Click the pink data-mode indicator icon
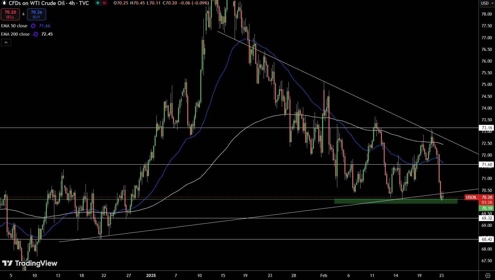The width and height of the screenshot is (495, 280). click(104, 3)
